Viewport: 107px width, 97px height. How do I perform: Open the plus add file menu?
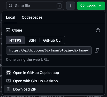pyautogui.click(x=71, y=6)
